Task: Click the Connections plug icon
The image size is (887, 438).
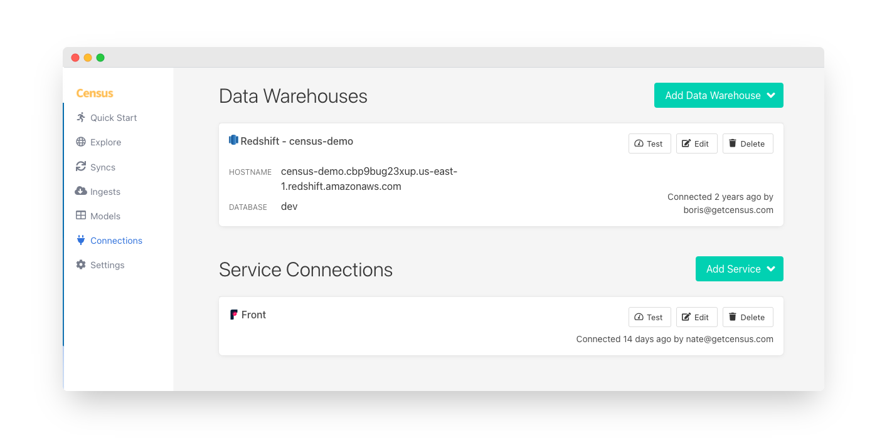Action: point(81,240)
